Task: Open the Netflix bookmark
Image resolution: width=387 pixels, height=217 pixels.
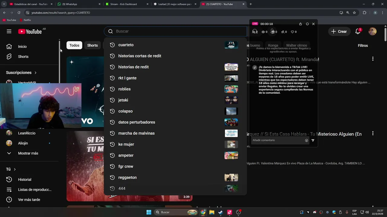Action: 25,20
